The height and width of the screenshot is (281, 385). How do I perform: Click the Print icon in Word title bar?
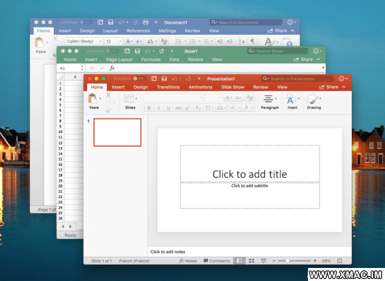pos(145,22)
